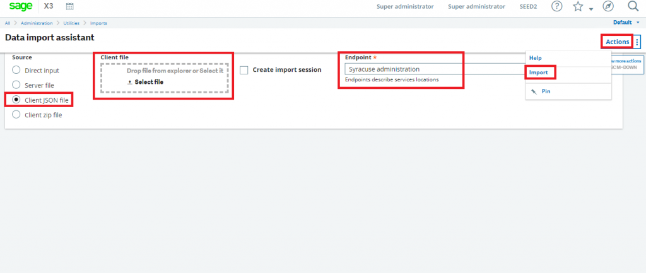
Task: Click the Endpoints describe services locations hint
Action: pyautogui.click(x=392, y=79)
